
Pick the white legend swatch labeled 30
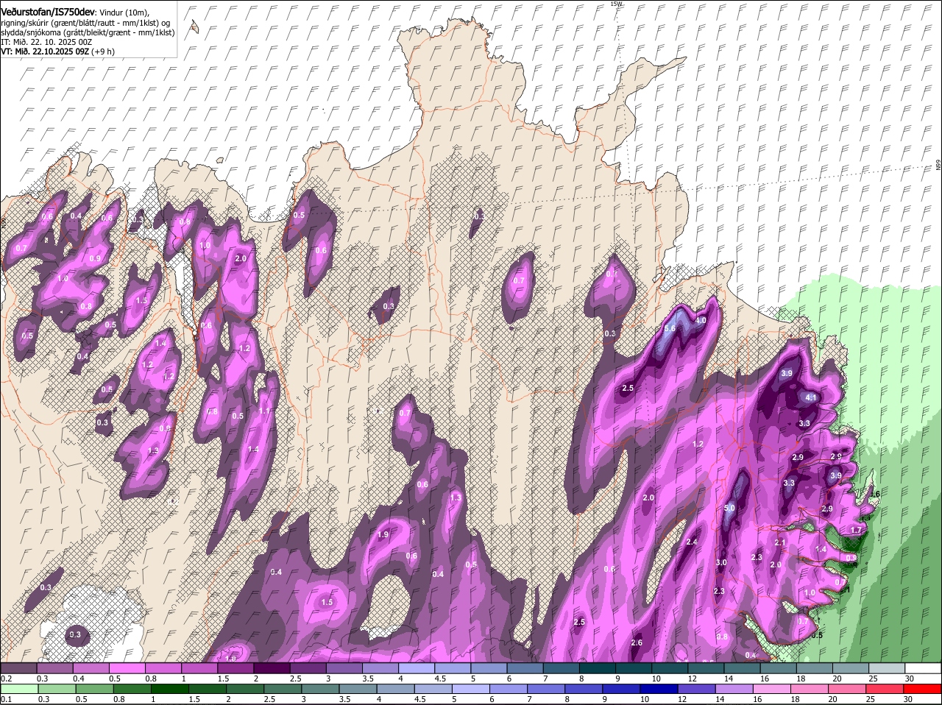(x=923, y=667)
